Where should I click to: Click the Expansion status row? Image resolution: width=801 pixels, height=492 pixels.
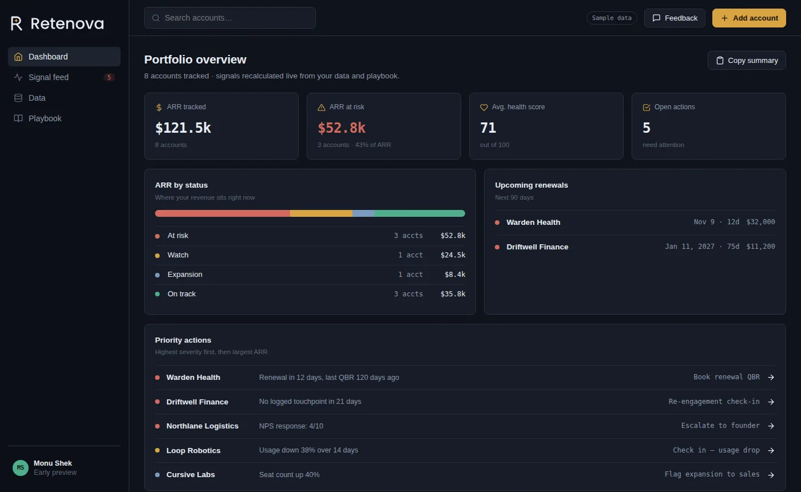click(310, 275)
